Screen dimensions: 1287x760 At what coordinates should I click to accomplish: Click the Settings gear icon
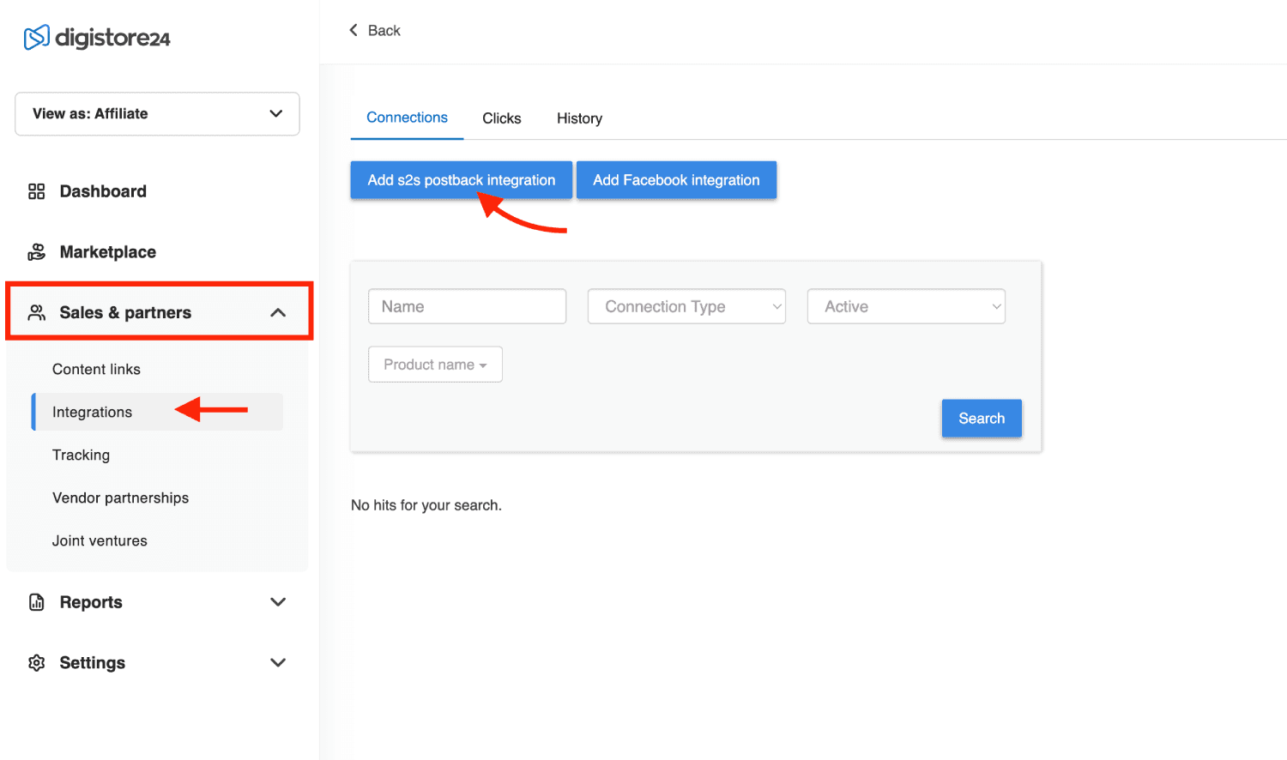pos(36,663)
